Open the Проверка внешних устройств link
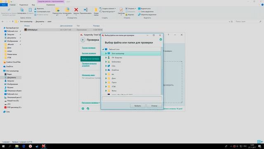Viewport: 264px width, 149px height. click(x=89, y=65)
